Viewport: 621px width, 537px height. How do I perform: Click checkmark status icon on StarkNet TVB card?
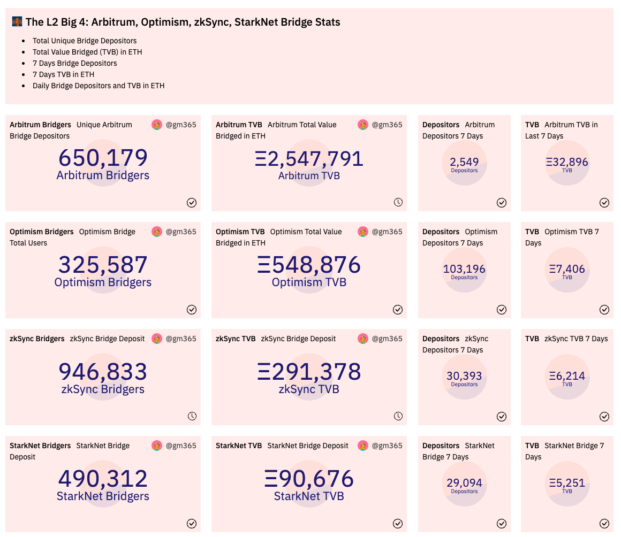(x=398, y=524)
